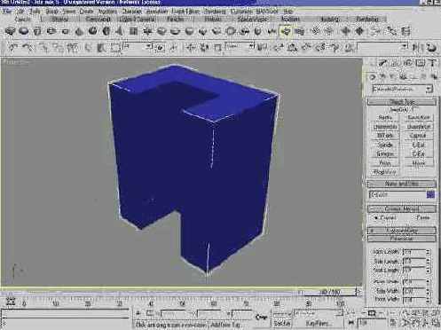Open the Display command panel tab

pos(421,63)
